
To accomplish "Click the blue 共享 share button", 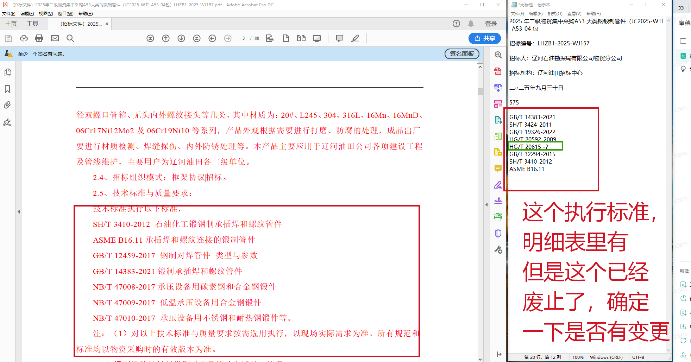I will 485,38.
